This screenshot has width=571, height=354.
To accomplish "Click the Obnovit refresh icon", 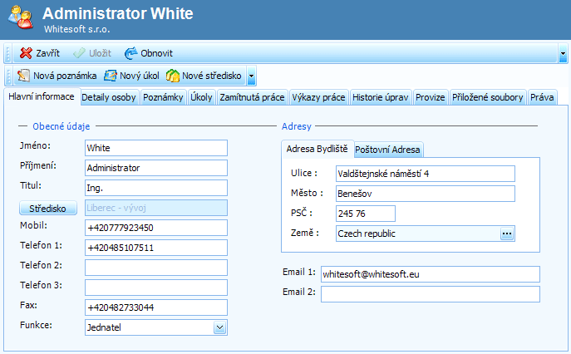I will pos(131,53).
